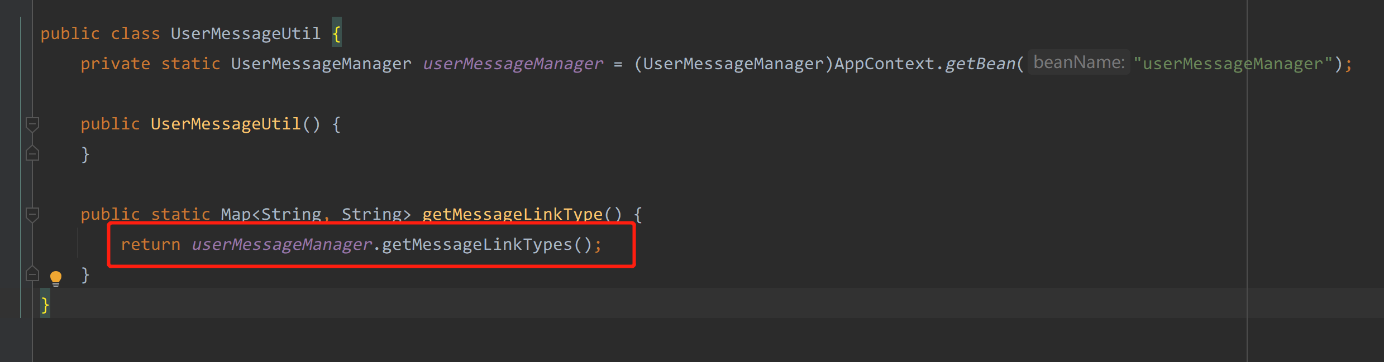Click fold end marker beside the lightbulb
The image size is (1384, 362).
[32, 274]
